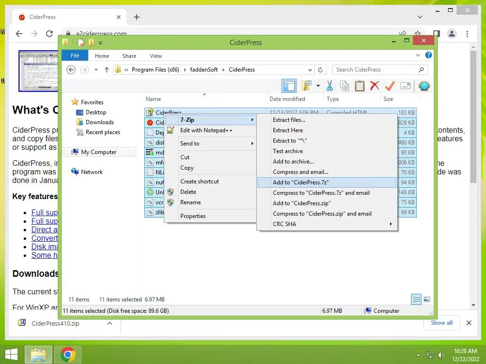
Task: Click the Email toolbar icon
Action: pyautogui.click(x=405, y=86)
